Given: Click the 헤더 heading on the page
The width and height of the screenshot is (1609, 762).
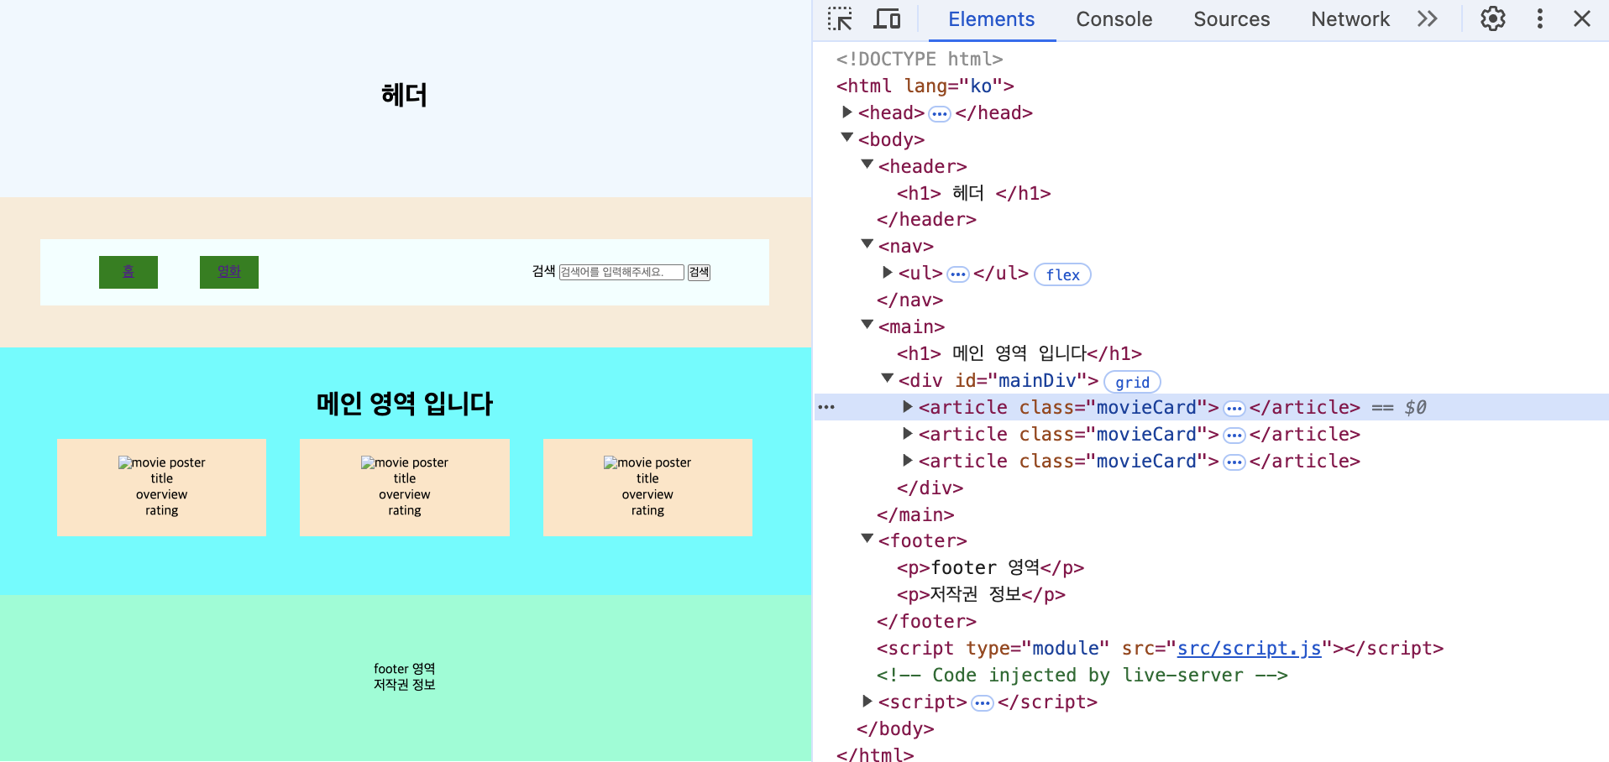Looking at the screenshot, I should pyautogui.click(x=405, y=95).
